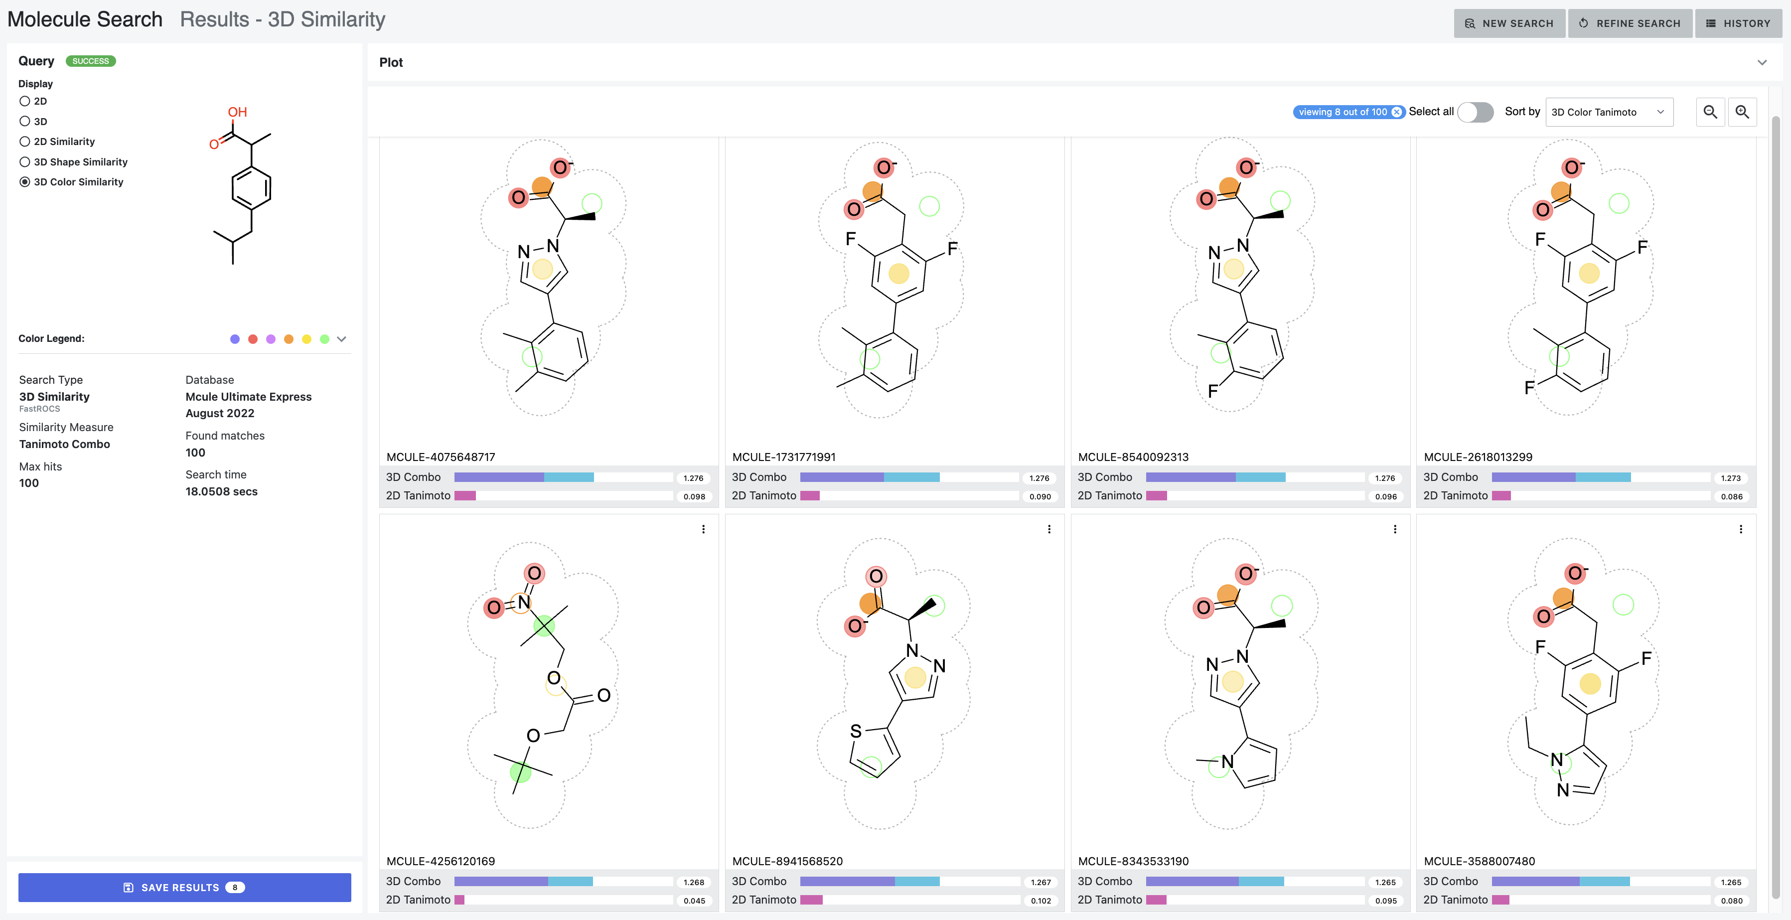1791x920 pixels.
Task: Open the options menu on MCULE-3588007480
Action: 1741,528
